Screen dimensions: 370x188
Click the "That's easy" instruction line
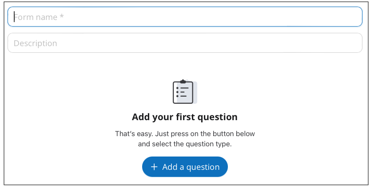(185, 134)
